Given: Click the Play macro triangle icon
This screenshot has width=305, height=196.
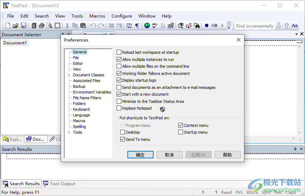Looking at the screenshot, I should [x=222, y=25].
